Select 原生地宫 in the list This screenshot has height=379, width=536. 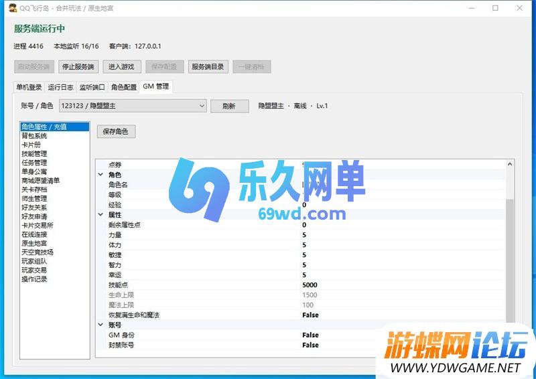click(x=55, y=243)
